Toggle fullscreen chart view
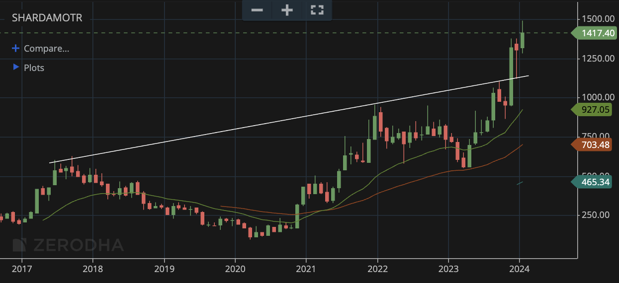619x283 pixels. click(x=317, y=10)
